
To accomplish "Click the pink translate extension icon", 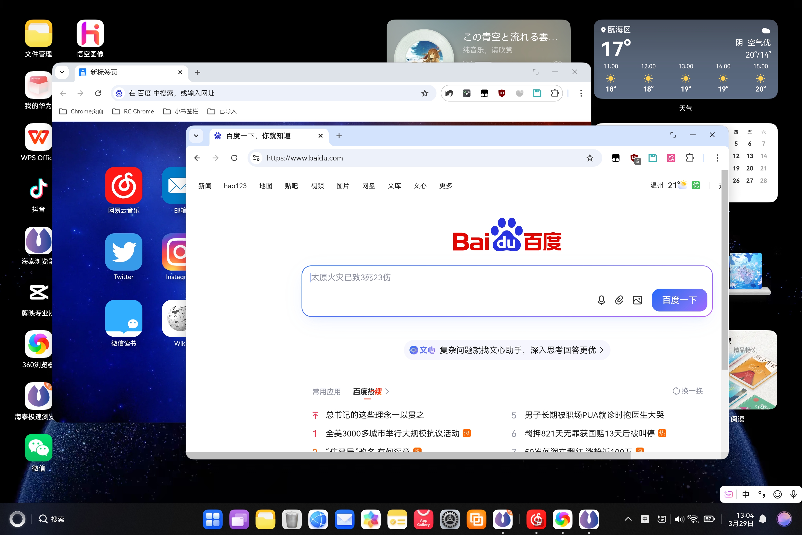I will click(x=671, y=158).
